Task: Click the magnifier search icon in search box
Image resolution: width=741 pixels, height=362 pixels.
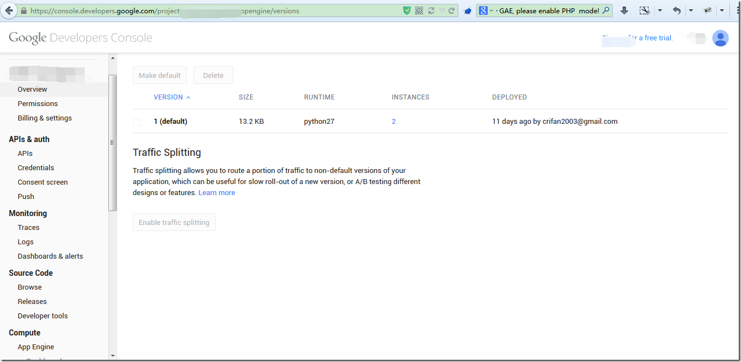Action: point(606,11)
